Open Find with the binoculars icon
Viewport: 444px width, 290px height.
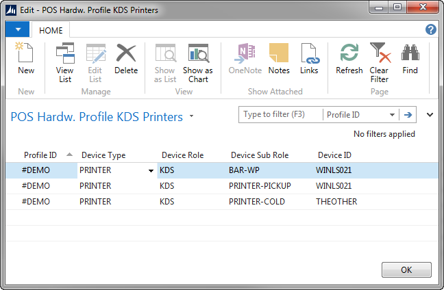coord(410,59)
